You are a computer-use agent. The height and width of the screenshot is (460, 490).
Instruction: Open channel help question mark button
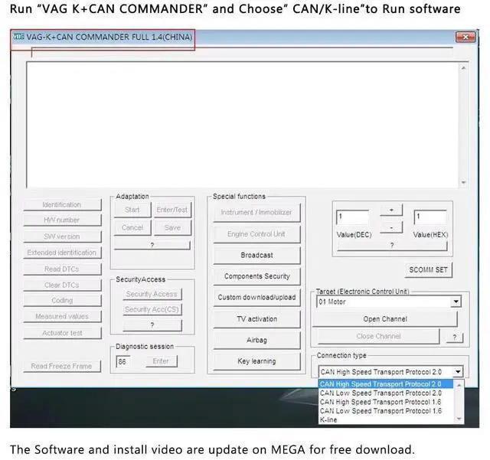click(x=455, y=338)
